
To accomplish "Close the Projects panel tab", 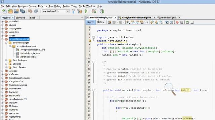I will click(13, 18).
